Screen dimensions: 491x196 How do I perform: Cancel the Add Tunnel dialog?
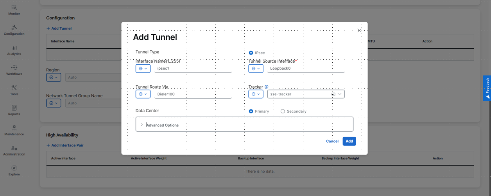332,141
